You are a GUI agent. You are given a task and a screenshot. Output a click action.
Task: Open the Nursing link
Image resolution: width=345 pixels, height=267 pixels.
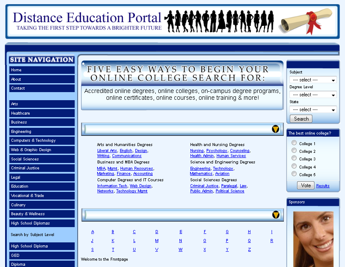(197, 151)
